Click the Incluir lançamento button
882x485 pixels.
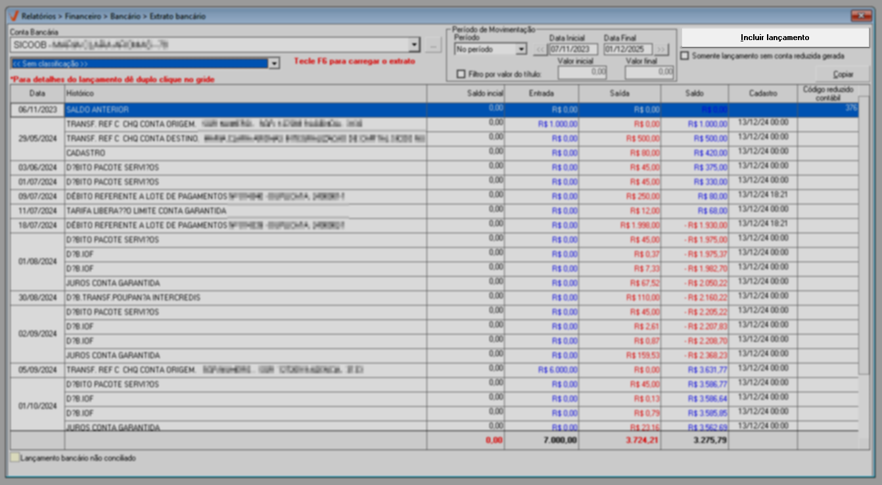click(x=775, y=37)
